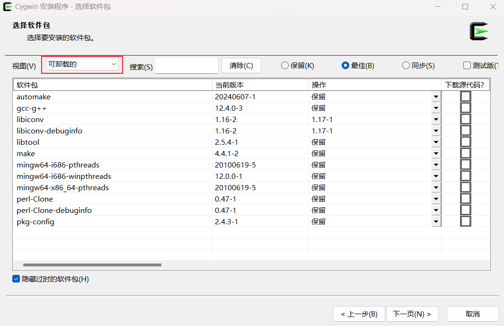The height and width of the screenshot is (326, 504).
Task: Click the Cygwin title bar icon
Action: pos(8,7)
